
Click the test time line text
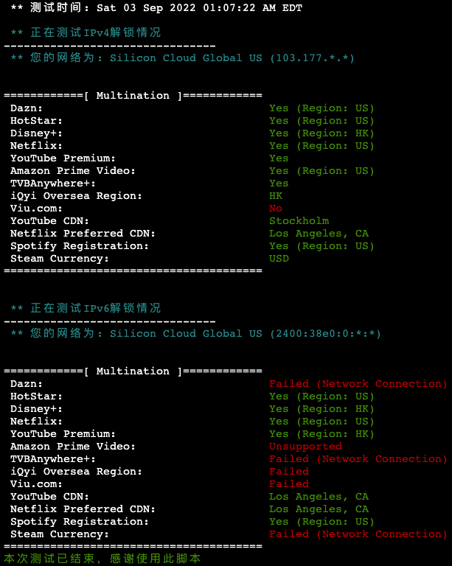[x=156, y=7]
